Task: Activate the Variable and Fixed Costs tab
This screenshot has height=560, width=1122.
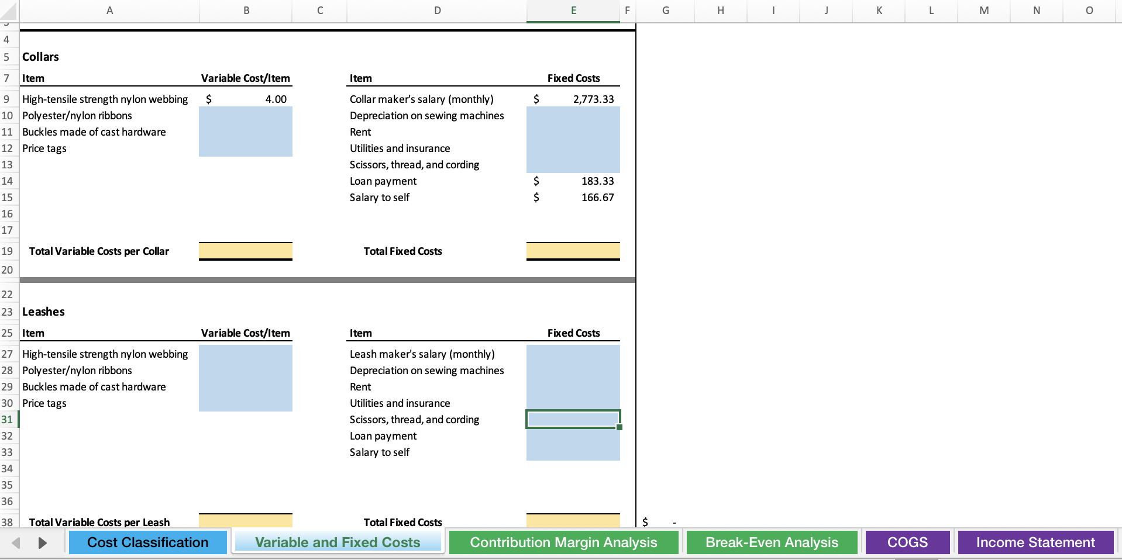Action: [337, 542]
